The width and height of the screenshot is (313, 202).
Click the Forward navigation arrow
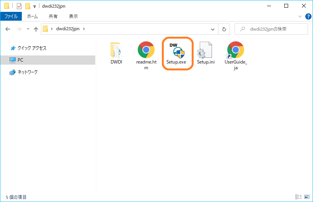tap(19, 29)
